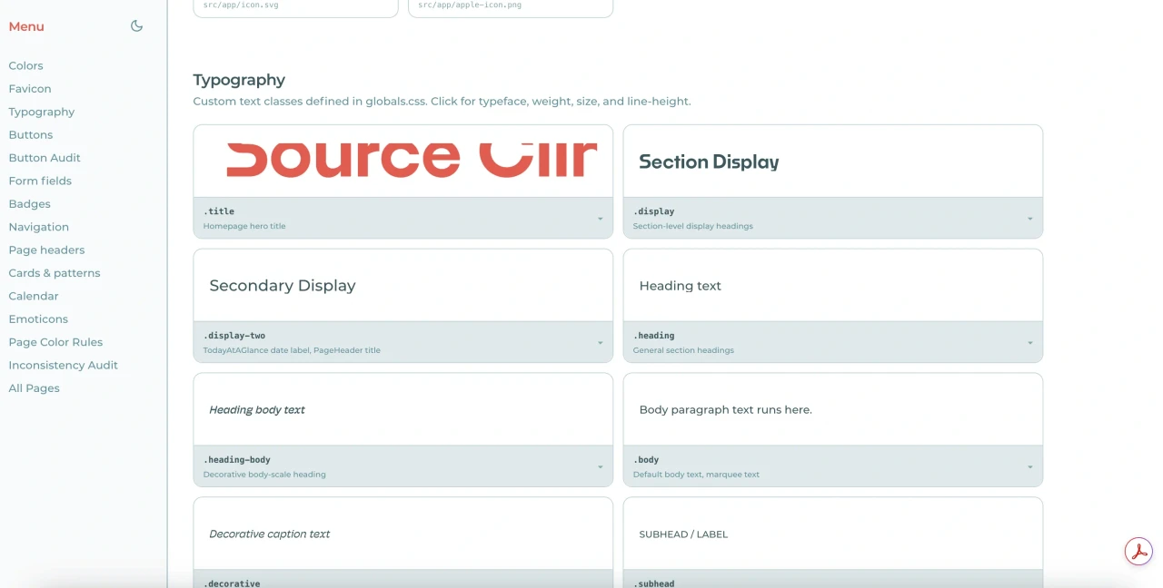Expand the .body card dropdown arrow
The image size is (1163, 588).
click(1030, 467)
